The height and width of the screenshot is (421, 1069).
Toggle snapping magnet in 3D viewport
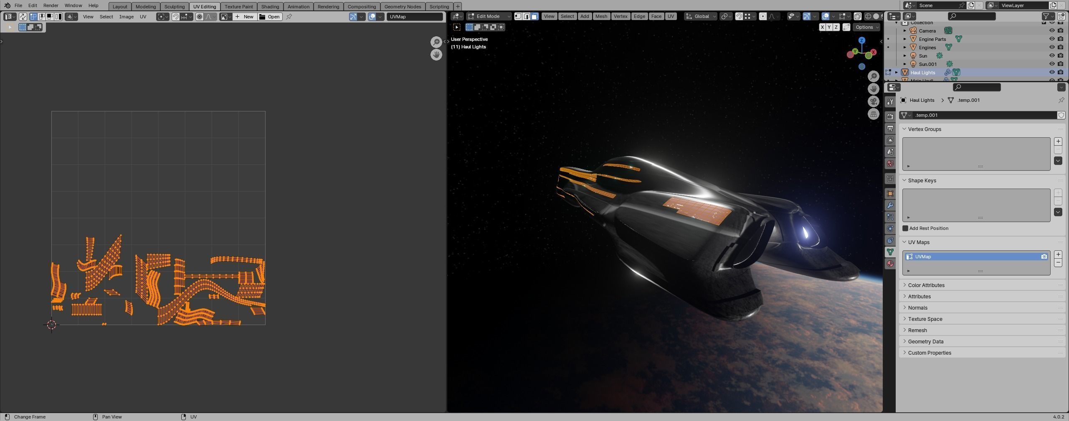tap(739, 16)
